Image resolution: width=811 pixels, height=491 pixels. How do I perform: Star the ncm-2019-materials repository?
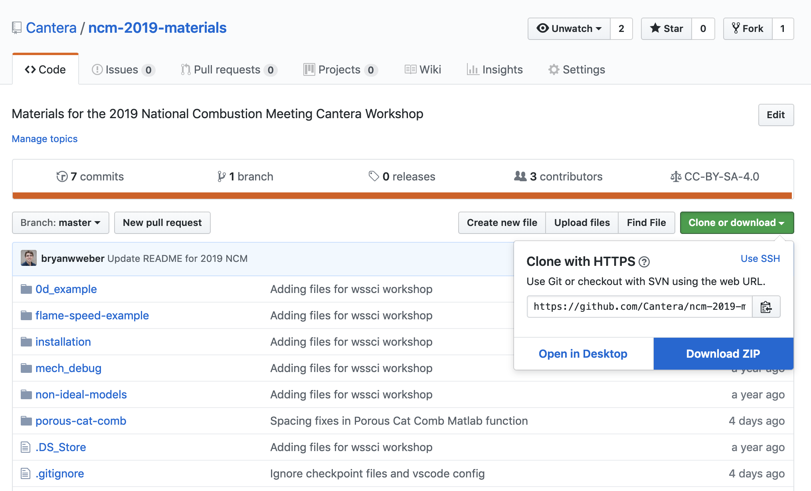pyautogui.click(x=666, y=29)
